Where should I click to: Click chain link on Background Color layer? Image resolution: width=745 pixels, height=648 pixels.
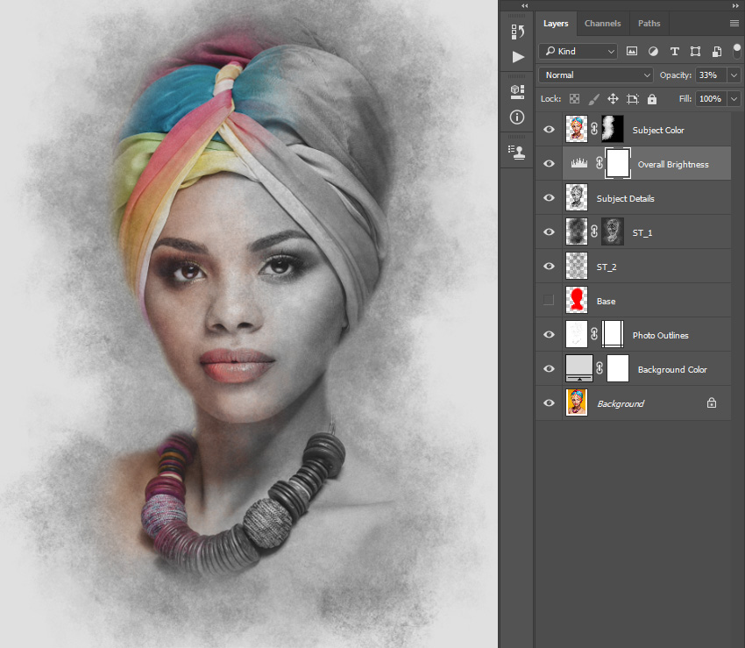coord(600,368)
